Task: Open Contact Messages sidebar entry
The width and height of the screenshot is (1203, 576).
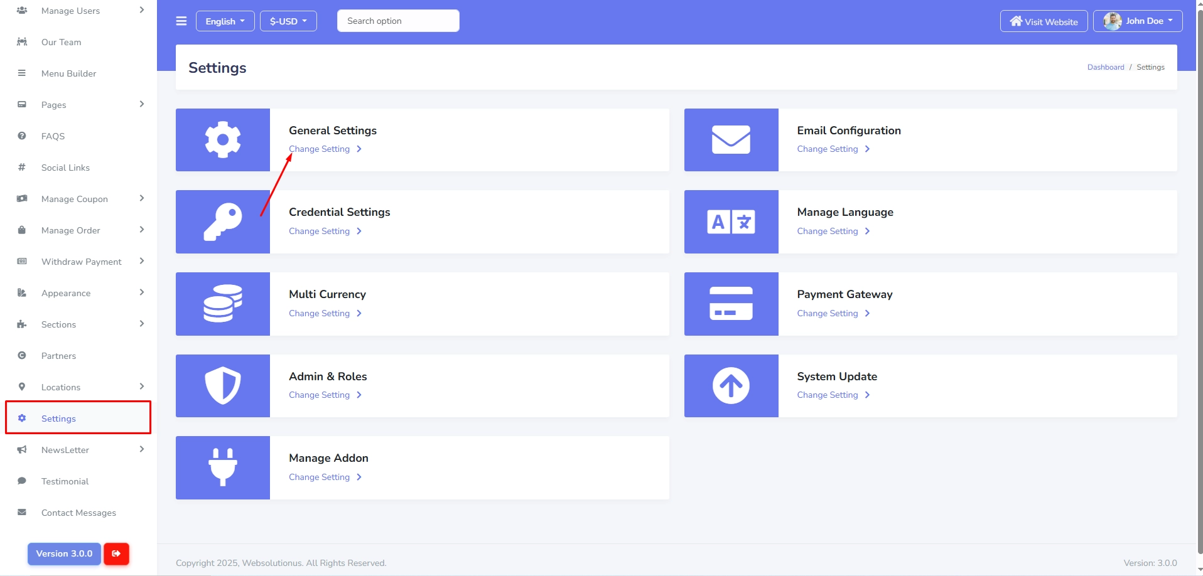Action: [x=78, y=513]
